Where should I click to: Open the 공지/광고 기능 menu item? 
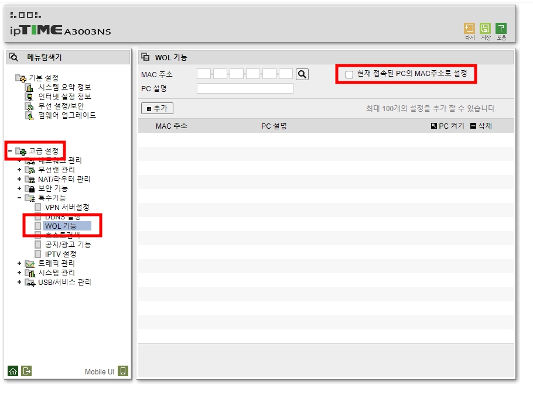coord(68,245)
